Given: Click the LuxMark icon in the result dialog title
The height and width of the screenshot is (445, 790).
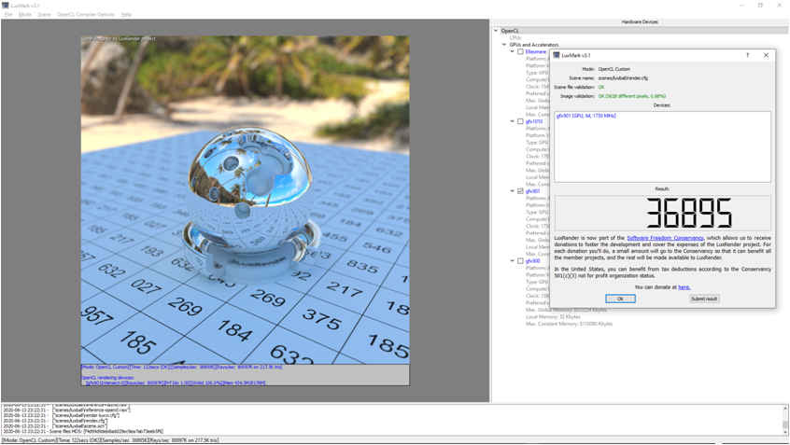Looking at the screenshot, I should click(557, 55).
